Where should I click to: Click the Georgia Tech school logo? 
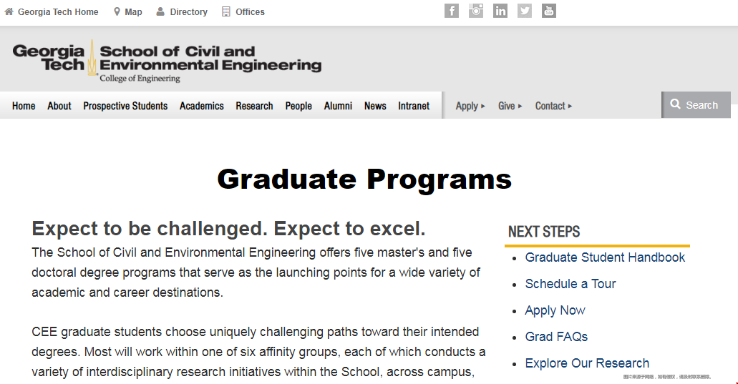(x=167, y=62)
